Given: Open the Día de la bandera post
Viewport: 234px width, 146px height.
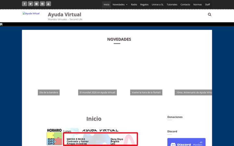Looking at the screenshot, I should (49, 92).
